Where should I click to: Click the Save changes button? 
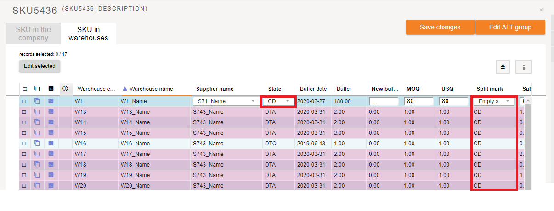point(440,27)
